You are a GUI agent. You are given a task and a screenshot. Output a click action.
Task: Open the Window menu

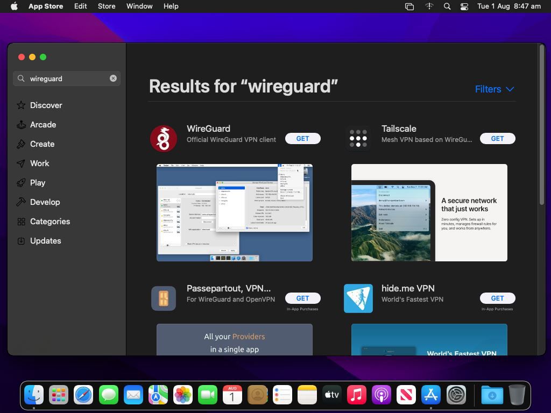[139, 6]
